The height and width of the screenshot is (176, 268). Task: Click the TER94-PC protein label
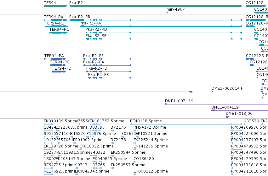[60, 62]
